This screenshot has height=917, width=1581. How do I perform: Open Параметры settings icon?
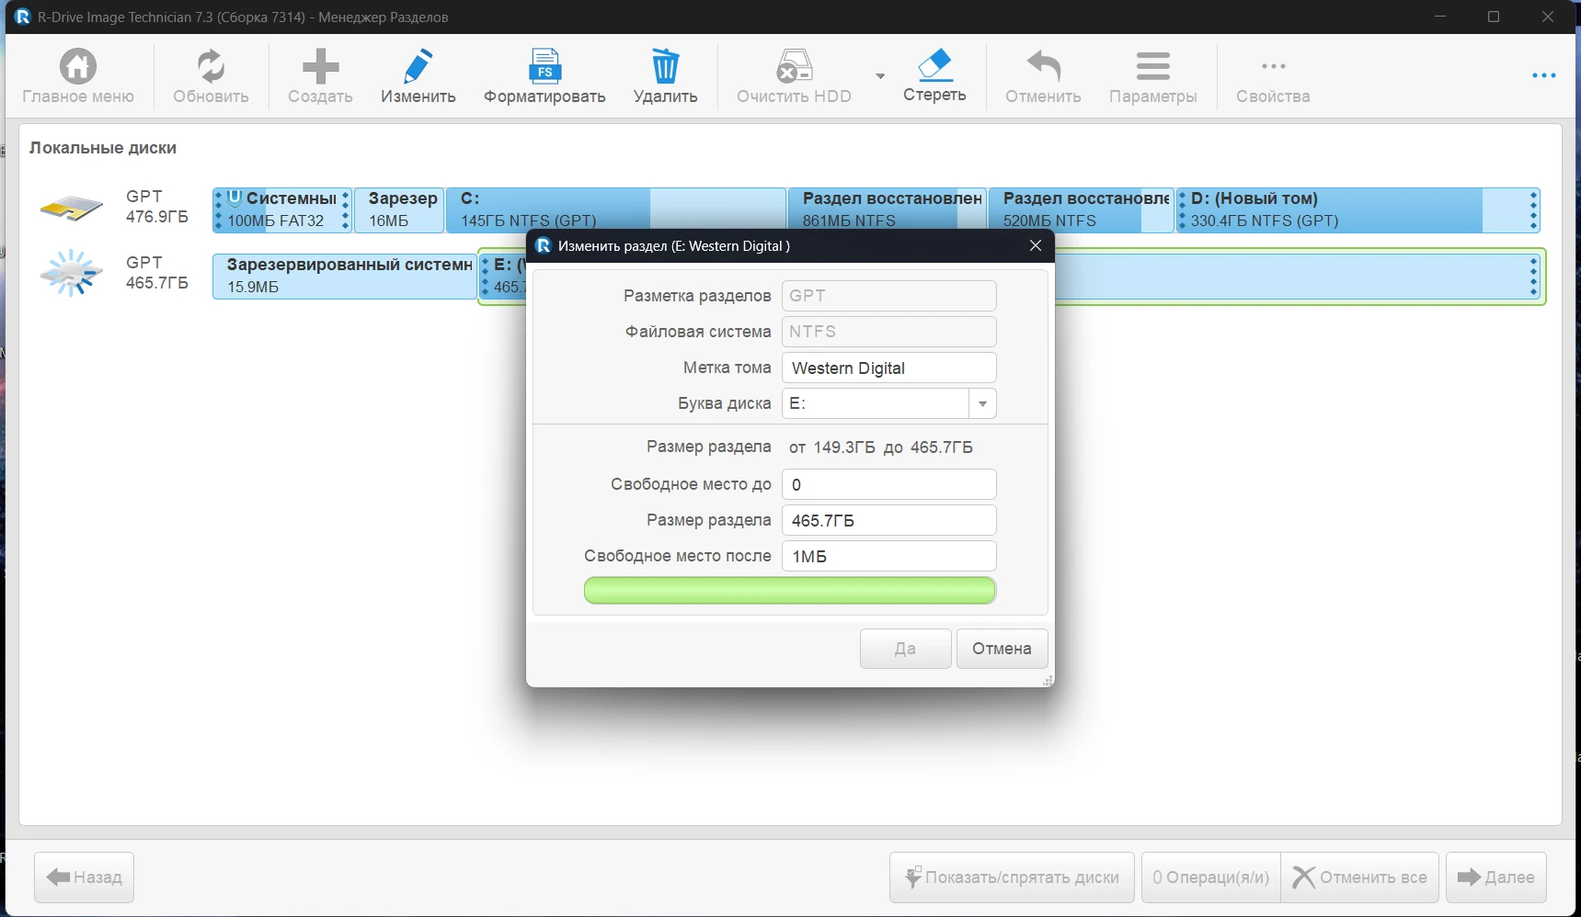[x=1152, y=67]
